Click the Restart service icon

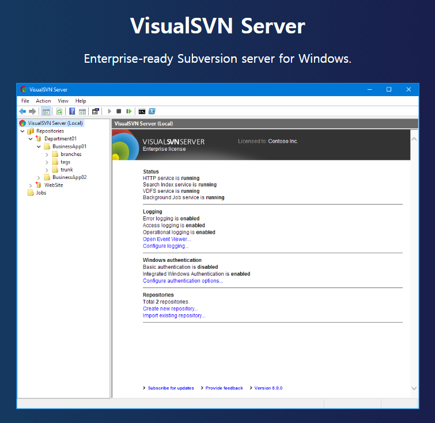point(128,112)
